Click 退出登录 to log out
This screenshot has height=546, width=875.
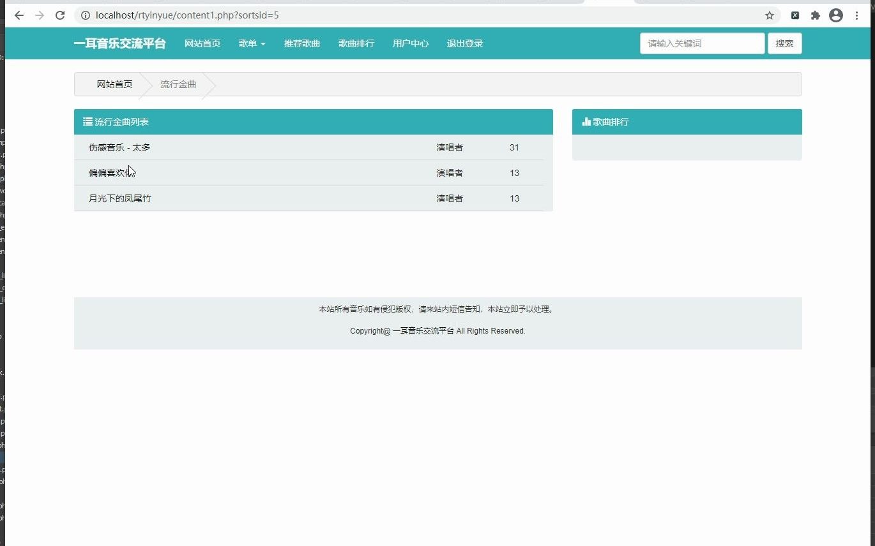point(465,43)
